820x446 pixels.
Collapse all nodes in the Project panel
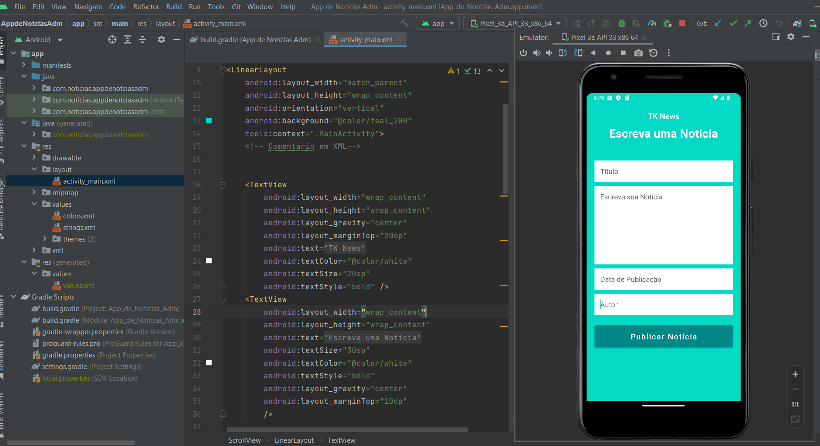click(142, 39)
